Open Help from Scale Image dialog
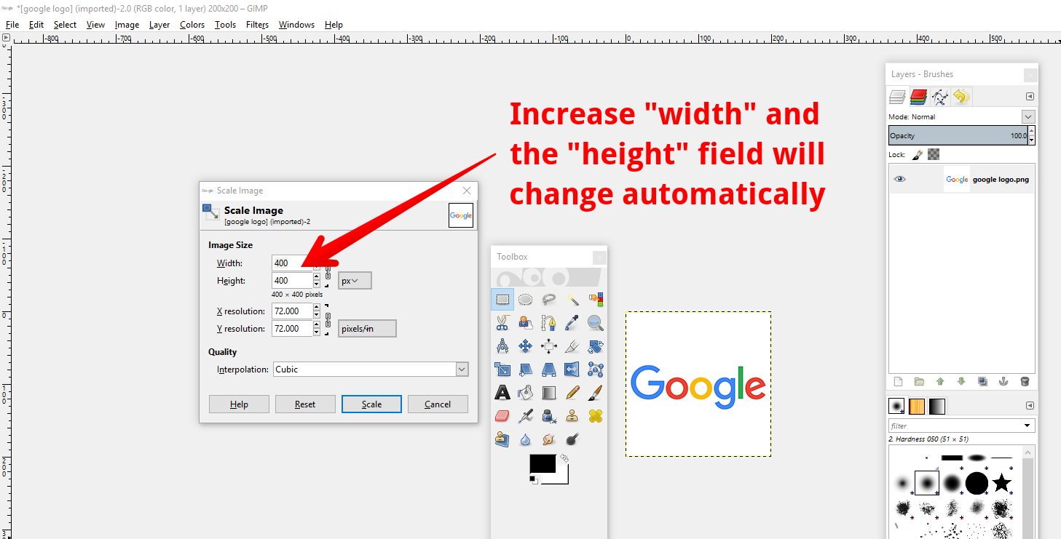 pyautogui.click(x=239, y=404)
